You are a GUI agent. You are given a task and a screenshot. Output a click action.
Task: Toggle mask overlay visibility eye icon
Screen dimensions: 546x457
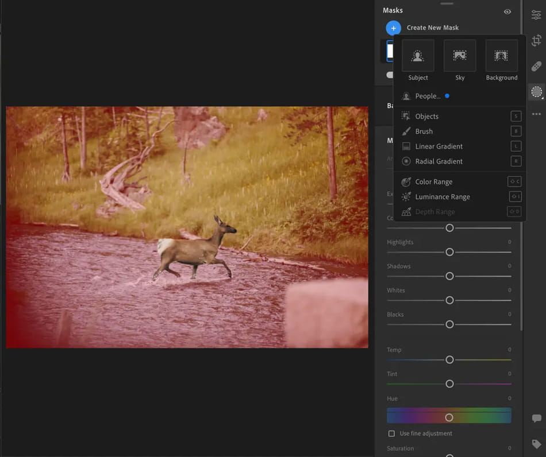pyautogui.click(x=507, y=11)
